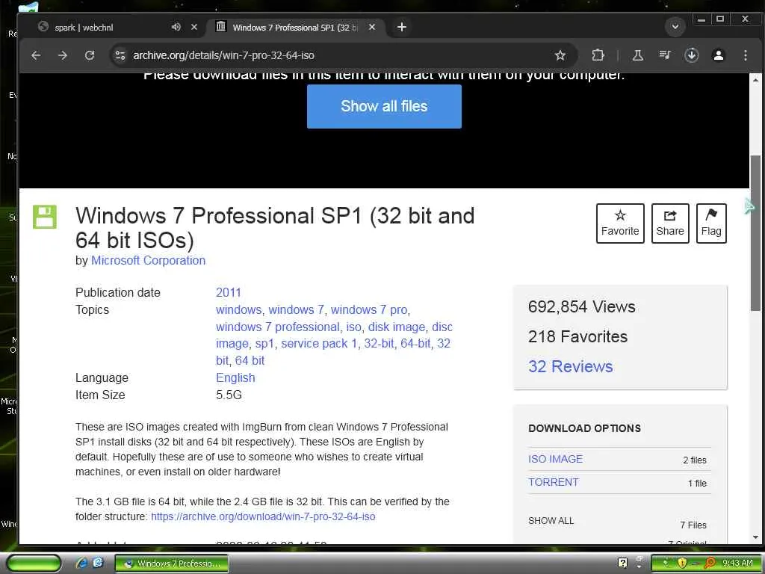Click the help question mark tray icon
Screen dimensions: 765x574
pyautogui.click(x=622, y=563)
